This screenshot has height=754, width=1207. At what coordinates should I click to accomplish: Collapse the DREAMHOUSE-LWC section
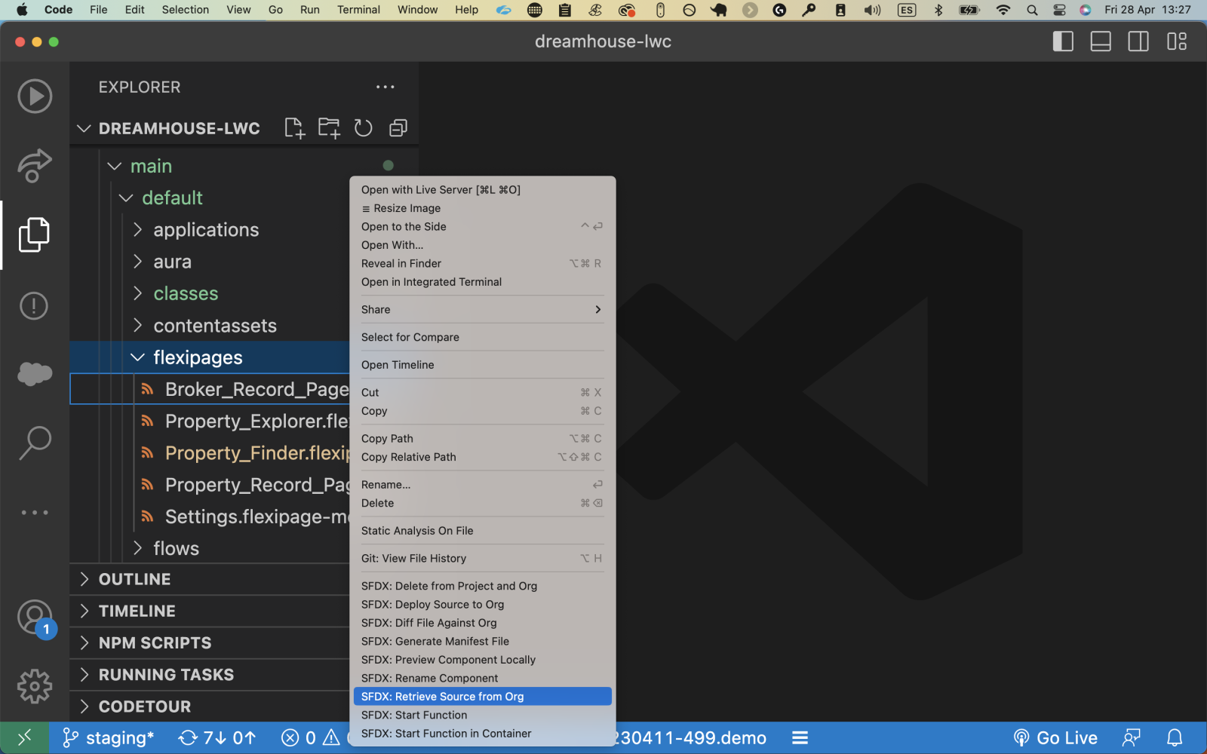click(x=84, y=129)
